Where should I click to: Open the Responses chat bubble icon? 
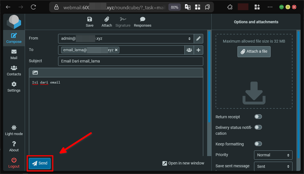(x=143, y=19)
